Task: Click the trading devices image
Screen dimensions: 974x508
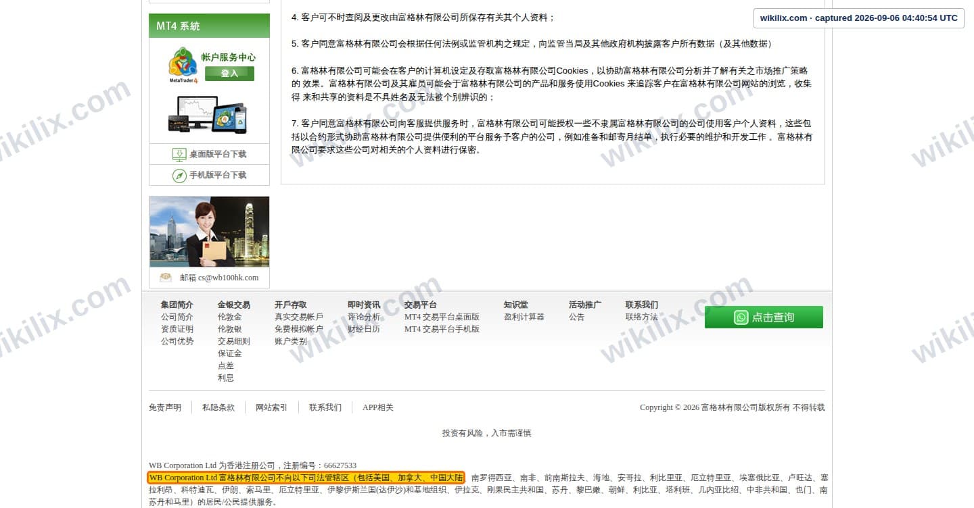Action: point(208,114)
